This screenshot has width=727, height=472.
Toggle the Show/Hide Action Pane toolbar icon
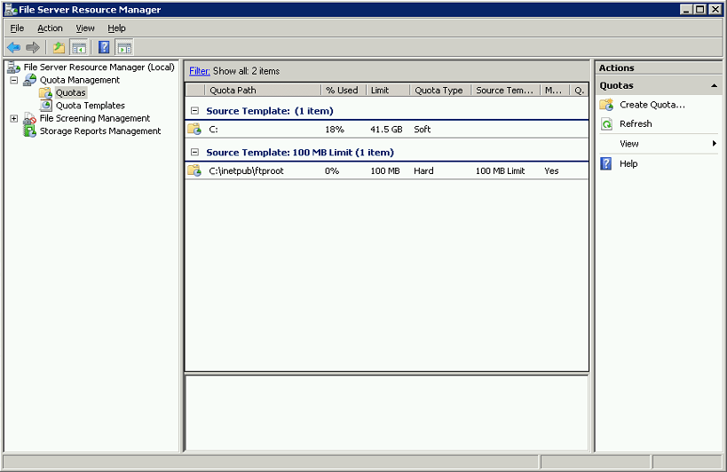pyautogui.click(x=124, y=47)
